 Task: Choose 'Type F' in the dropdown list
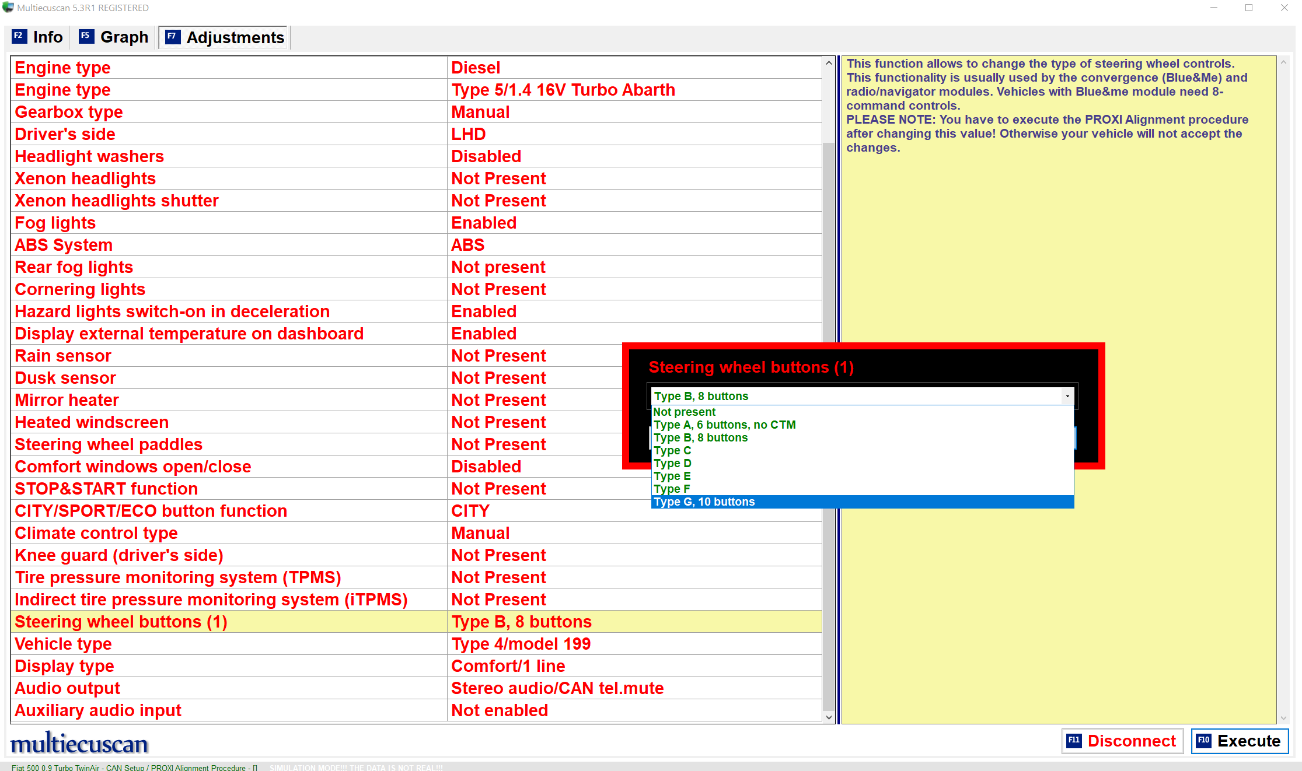pos(863,489)
